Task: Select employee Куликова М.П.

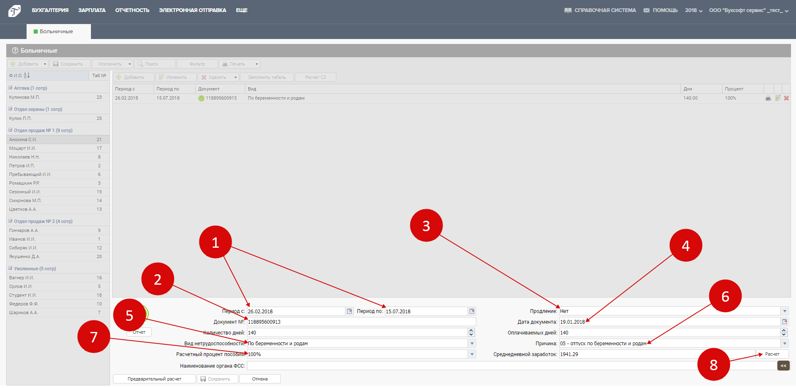Action: coord(58,97)
